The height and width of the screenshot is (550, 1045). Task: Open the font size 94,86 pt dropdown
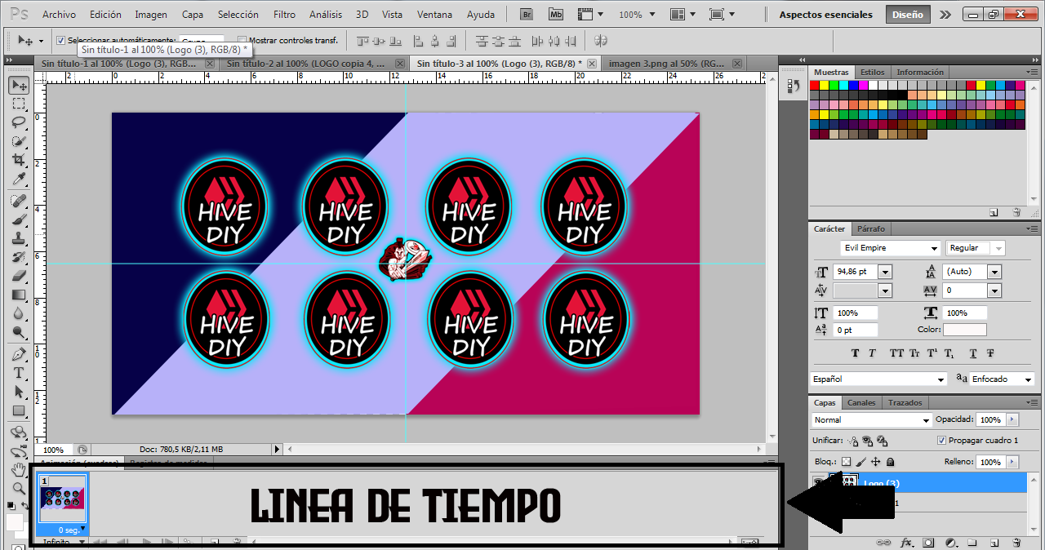tap(885, 272)
